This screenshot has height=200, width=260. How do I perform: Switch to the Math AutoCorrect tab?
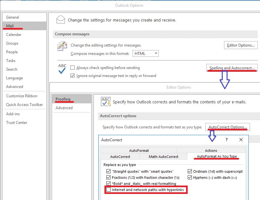click(164, 157)
